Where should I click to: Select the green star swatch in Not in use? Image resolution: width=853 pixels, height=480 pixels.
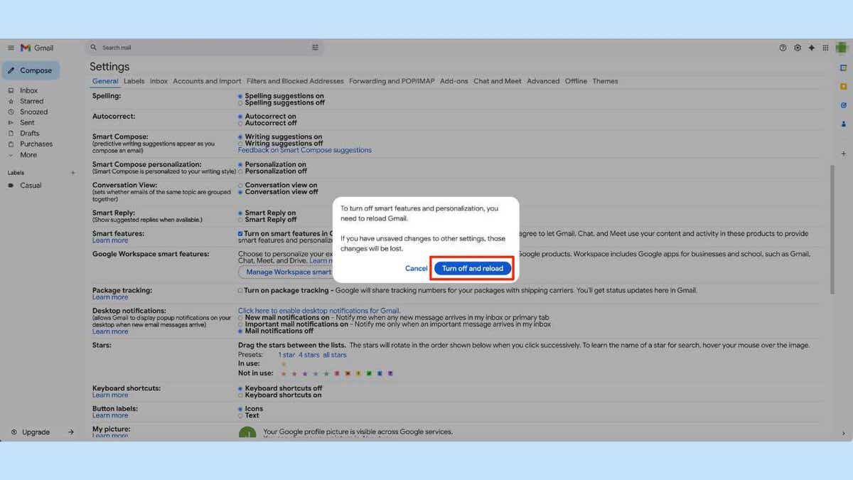pos(368,373)
